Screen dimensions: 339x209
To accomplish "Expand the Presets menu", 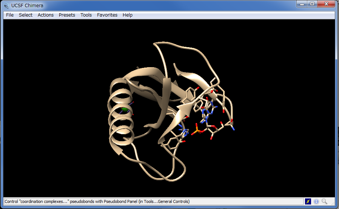I will point(67,15).
